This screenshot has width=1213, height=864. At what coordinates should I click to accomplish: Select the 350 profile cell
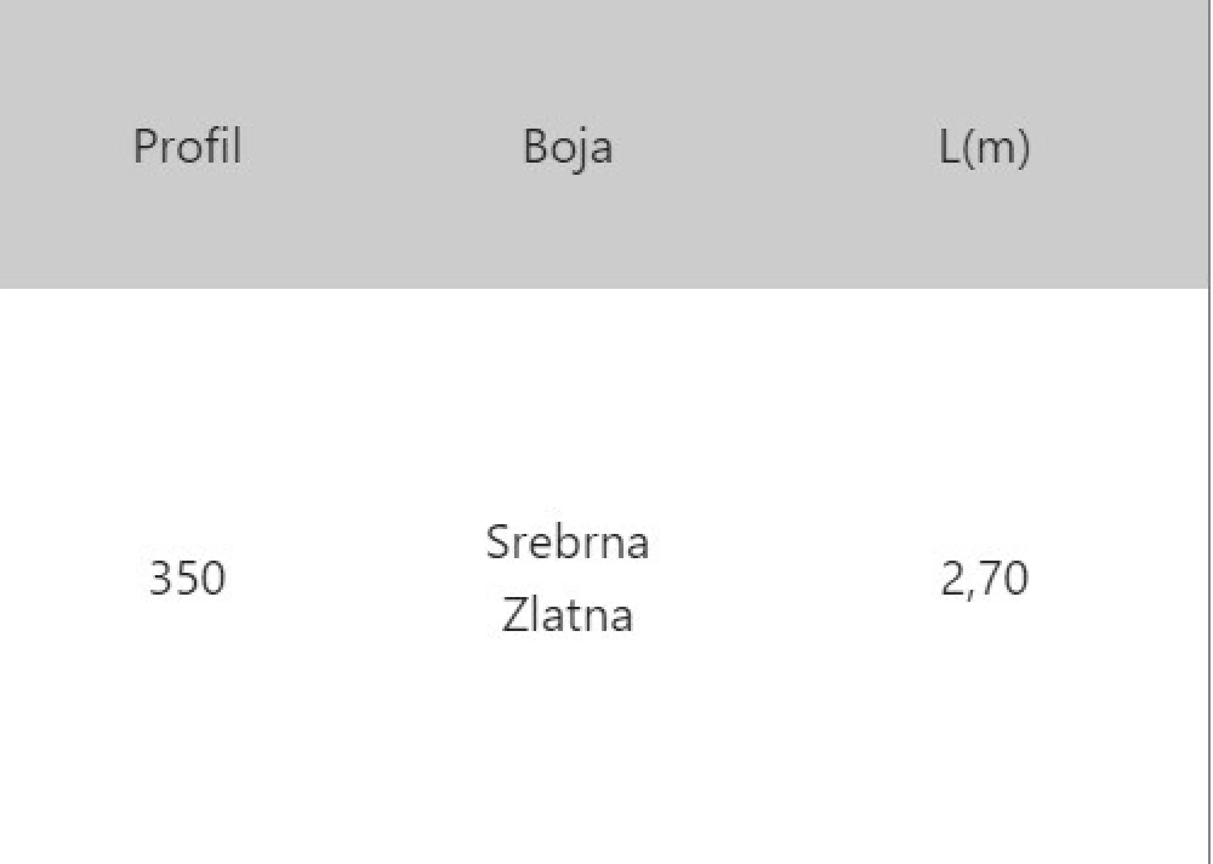pyautogui.click(x=187, y=578)
